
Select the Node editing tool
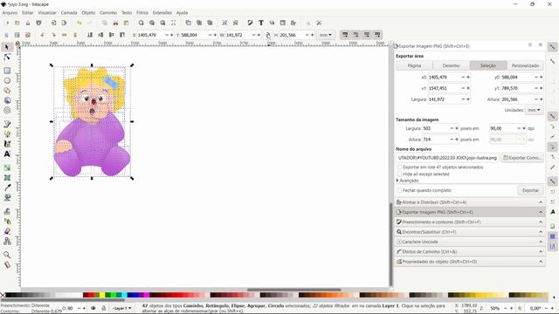tap(7, 57)
